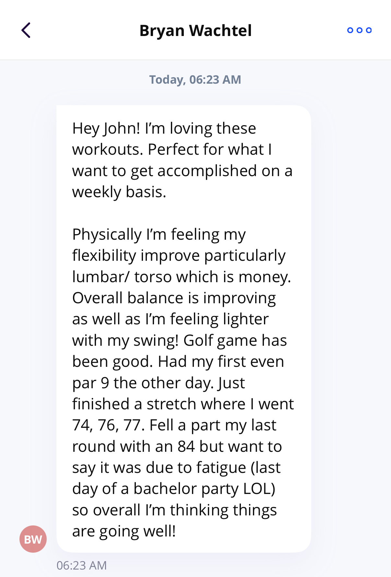Open the three-dot more options menu
This screenshot has width=391, height=577.
point(359,30)
